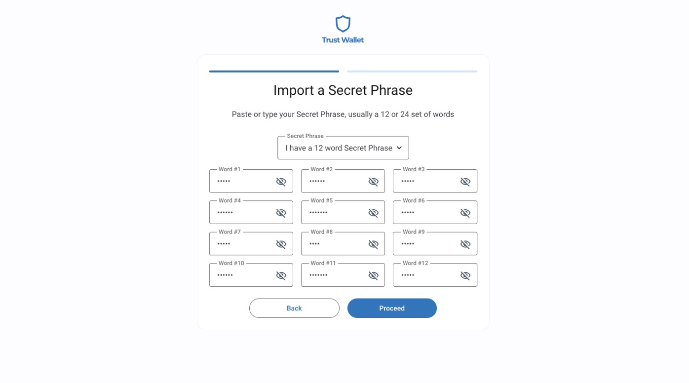
Task: Click the second progress step bar
Action: point(412,72)
